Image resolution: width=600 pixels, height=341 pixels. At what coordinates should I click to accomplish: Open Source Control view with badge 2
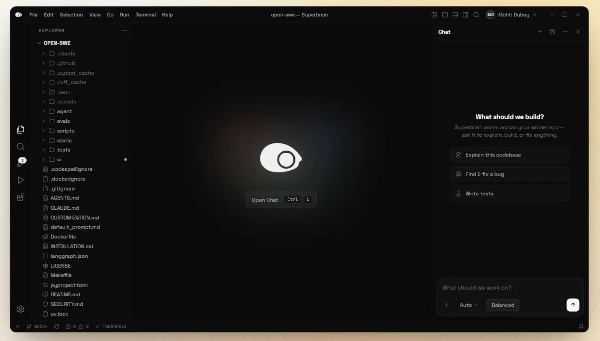coord(21,163)
